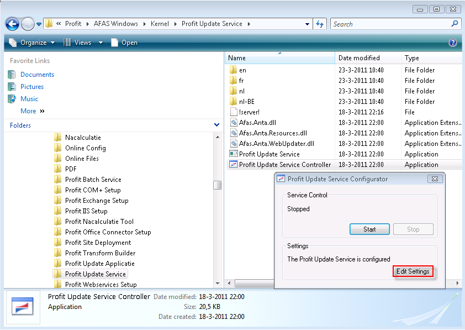Click the Edit Settings button

tap(413, 271)
